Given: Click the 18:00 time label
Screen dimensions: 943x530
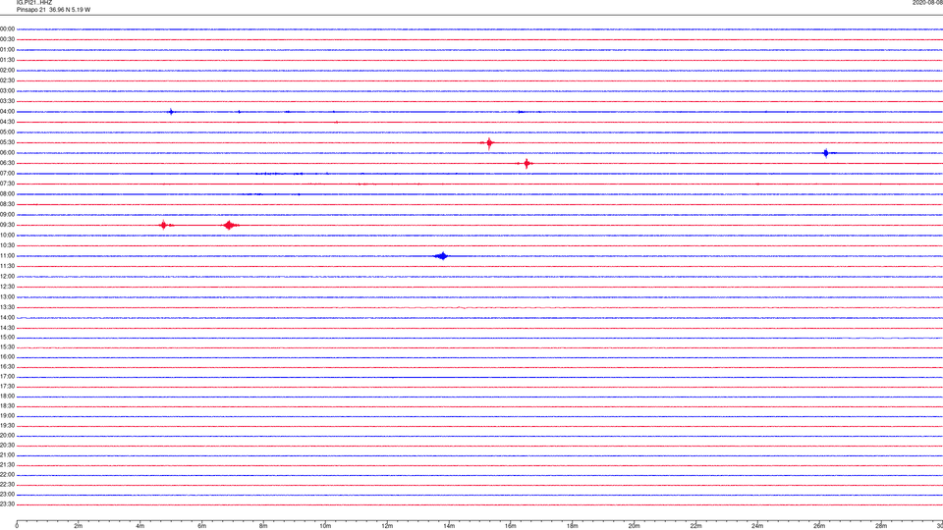Looking at the screenshot, I should (x=7, y=396).
